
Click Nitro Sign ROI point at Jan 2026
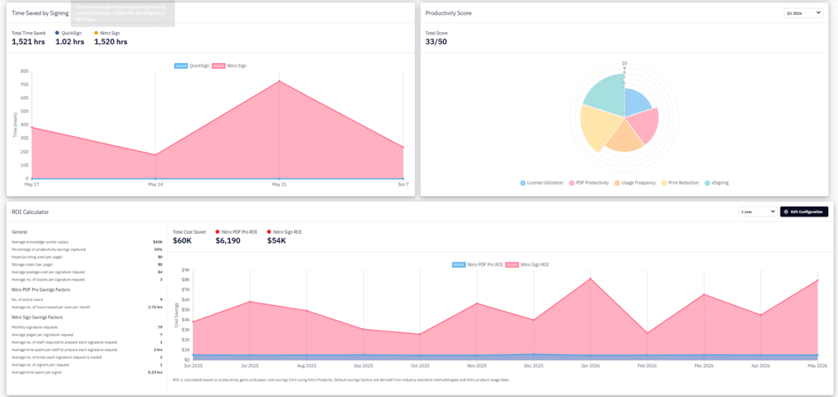pyautogui.click(x=591, y=278)
